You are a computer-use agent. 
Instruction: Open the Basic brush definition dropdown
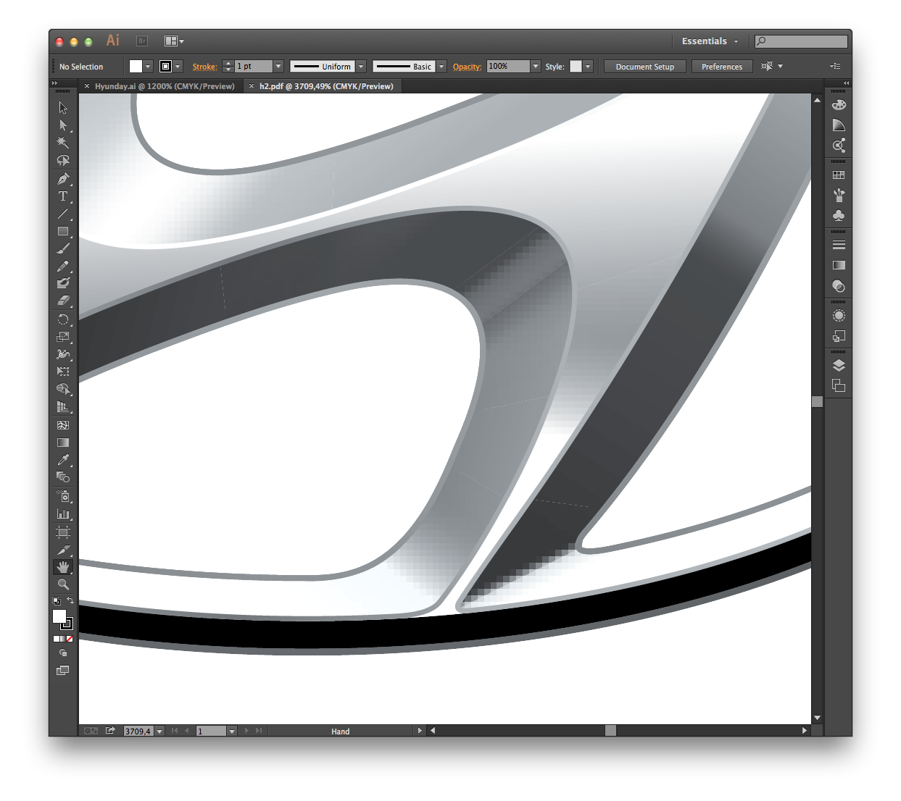click(x=441, y=67)
